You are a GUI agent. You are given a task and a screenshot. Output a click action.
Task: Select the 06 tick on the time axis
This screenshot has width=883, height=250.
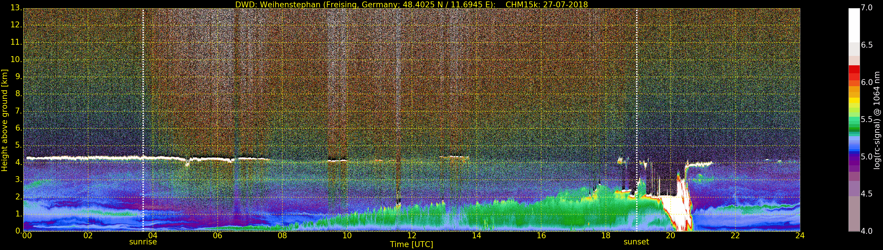[217, 236]
